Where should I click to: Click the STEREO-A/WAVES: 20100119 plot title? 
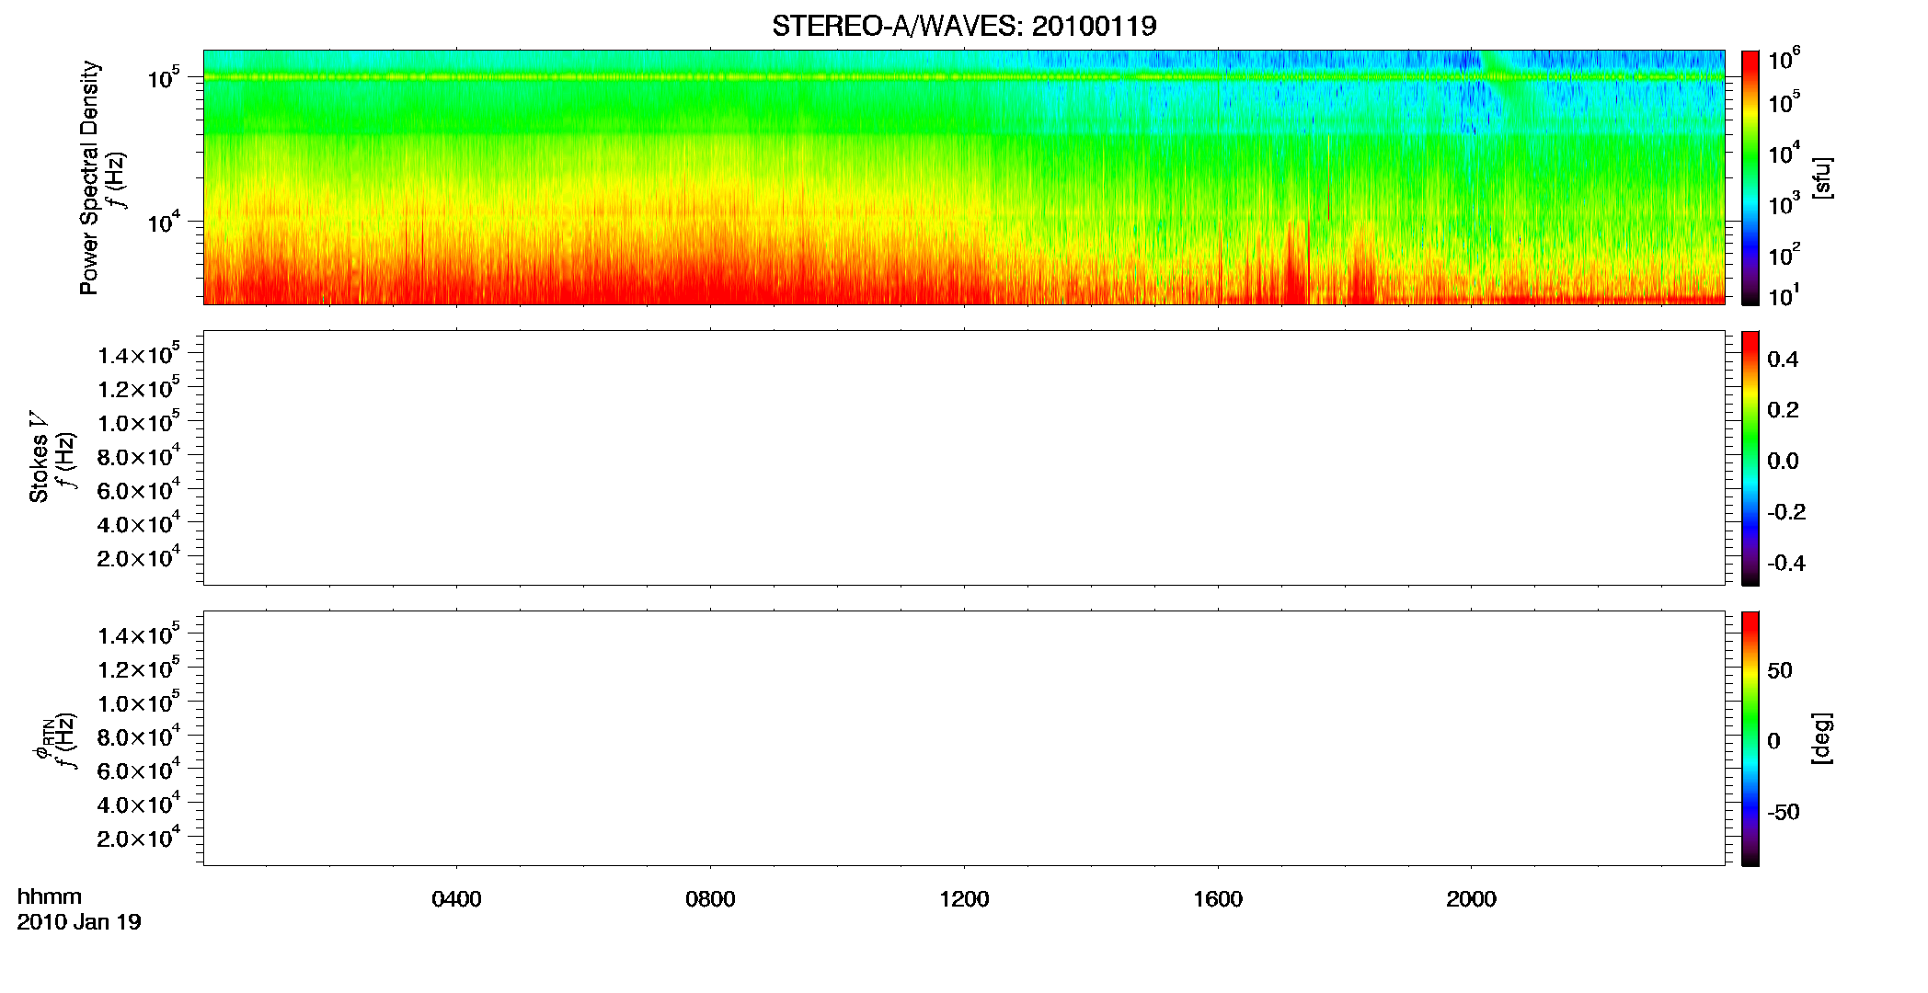(x=964, y=26)
